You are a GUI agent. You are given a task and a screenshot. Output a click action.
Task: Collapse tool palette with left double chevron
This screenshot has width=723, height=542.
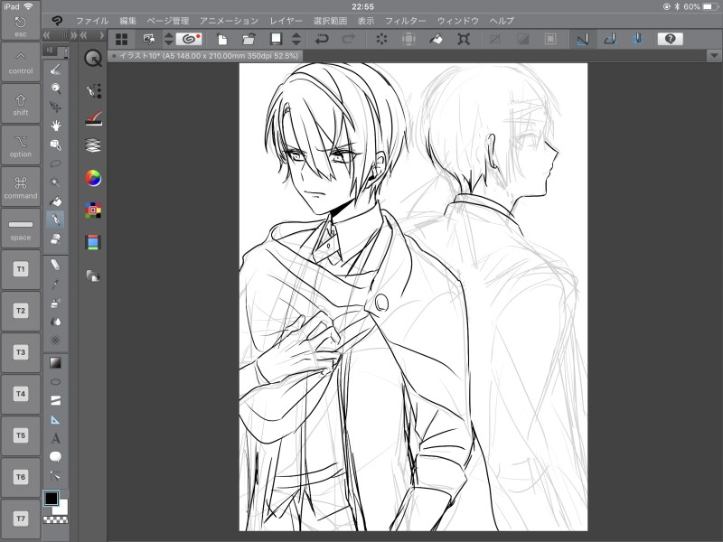point(47,35)
